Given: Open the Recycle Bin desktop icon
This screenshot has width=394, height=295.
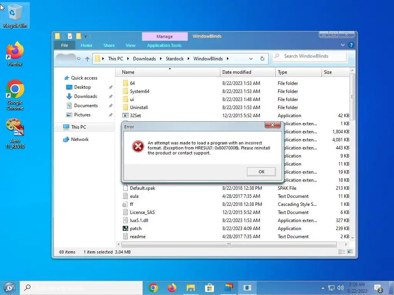Looking at the screenshot, I should [x=15, y=15].
